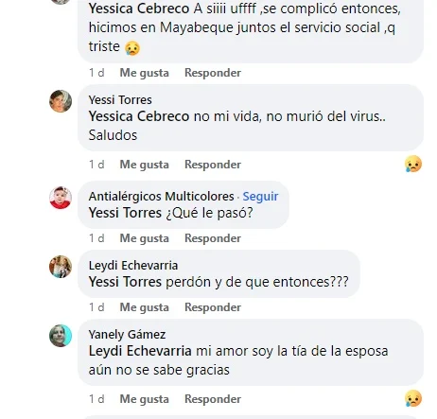Reply to Yanely Gámez's comment
This screenshot has height=419, width=437.
point(213,399)
